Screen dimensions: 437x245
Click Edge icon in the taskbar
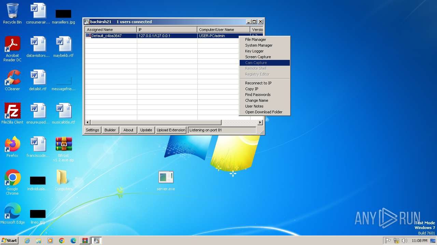73,241
